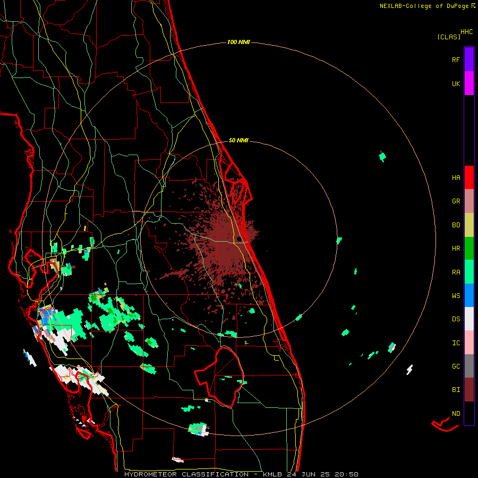Click the GR legend label

pos(456,201)
